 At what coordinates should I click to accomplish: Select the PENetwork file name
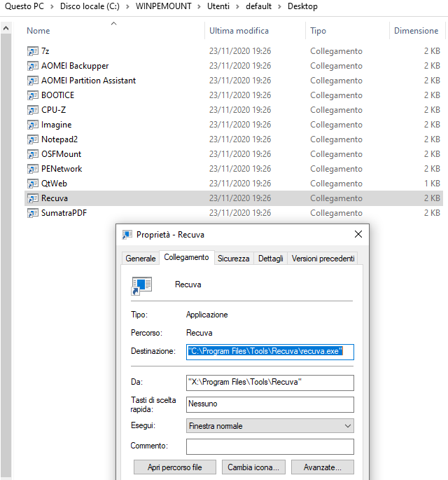pyautogui.click(x=62, y=169)
